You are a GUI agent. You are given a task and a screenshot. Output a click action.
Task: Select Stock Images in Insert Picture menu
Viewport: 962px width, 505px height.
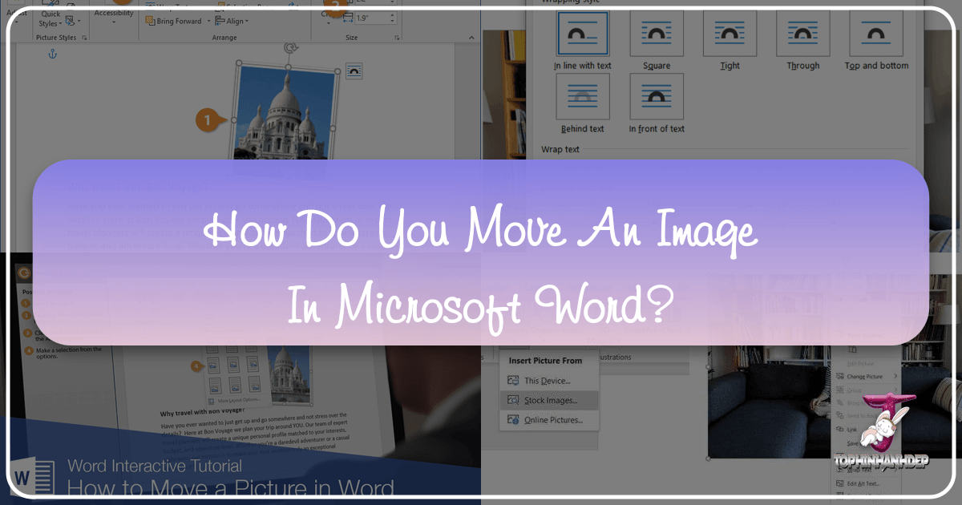pos(550,400)
